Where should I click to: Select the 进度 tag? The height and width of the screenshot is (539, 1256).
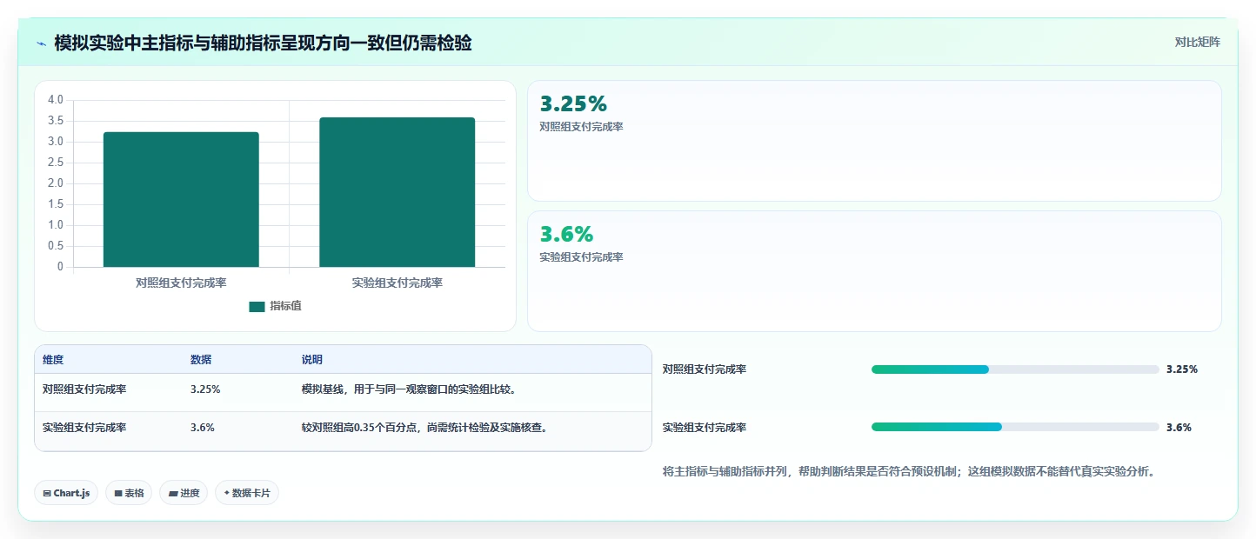click(x=184, y=493)
